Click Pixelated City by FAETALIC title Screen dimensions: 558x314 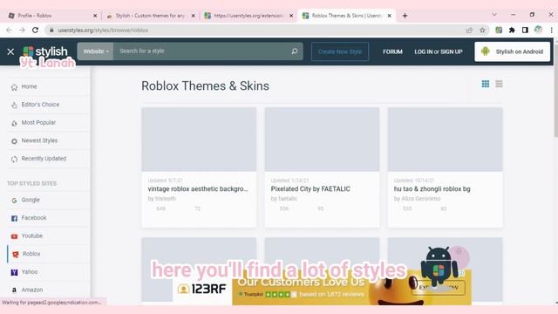(x=310, y=189)
